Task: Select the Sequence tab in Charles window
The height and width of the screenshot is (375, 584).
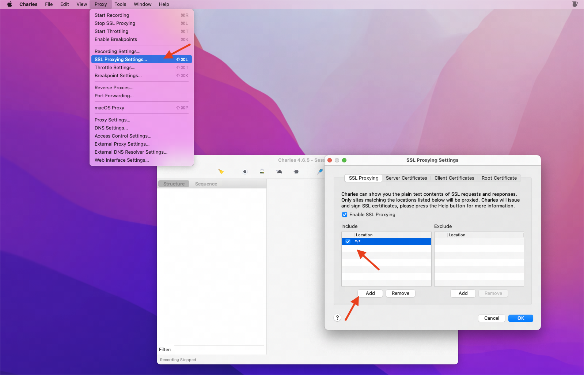Action: (206, 184)
